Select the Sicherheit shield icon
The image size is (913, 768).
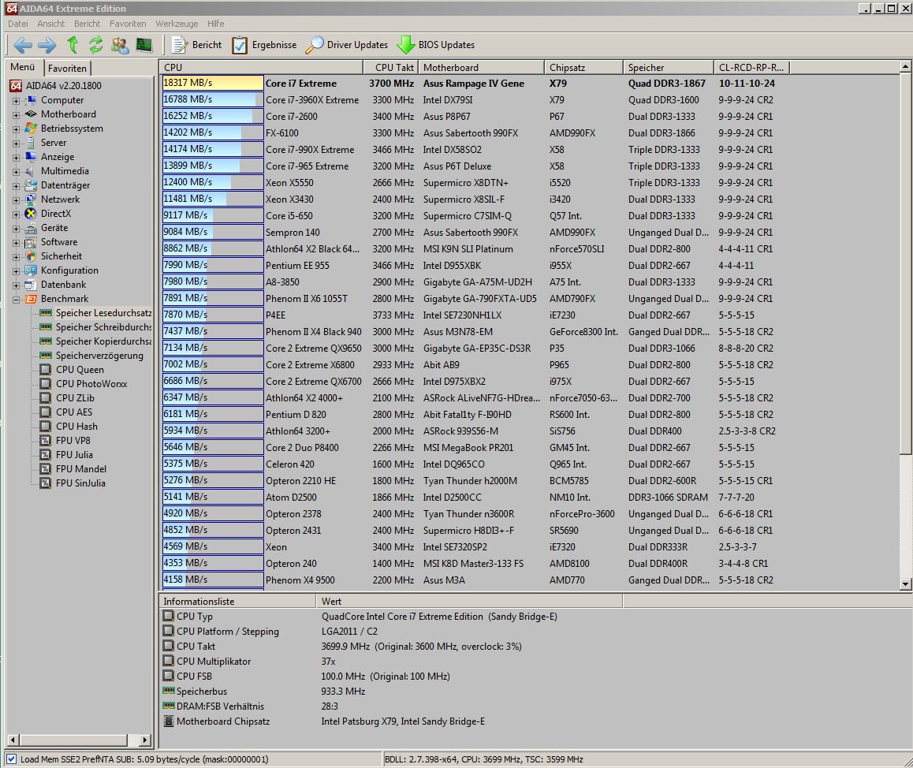[31, 256]
